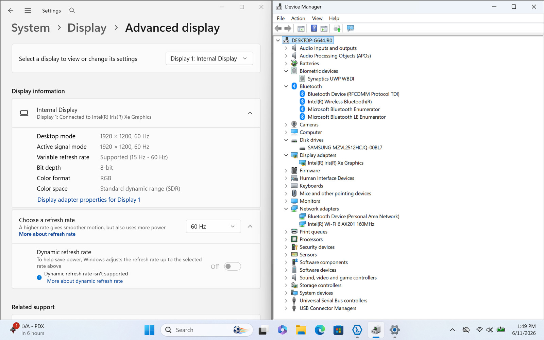Go to Display in Settings breadcrumb

[x=87, y=28]
